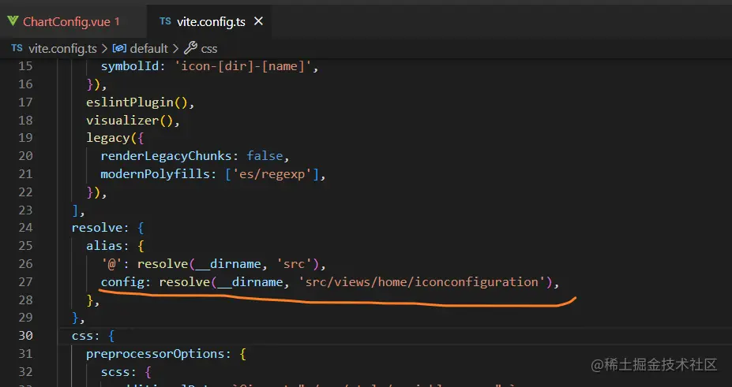Click line number 30 in the gutter
The image size is (732, 387).
pyautogui.click(x=25, y=335)
